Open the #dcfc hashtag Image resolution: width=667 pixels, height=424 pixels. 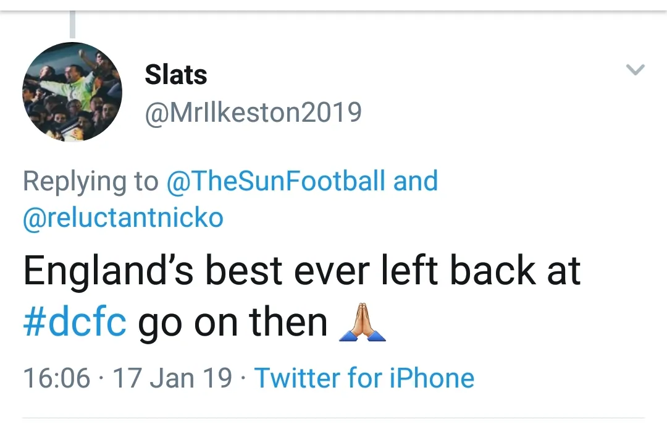click(x=75, y=322)
